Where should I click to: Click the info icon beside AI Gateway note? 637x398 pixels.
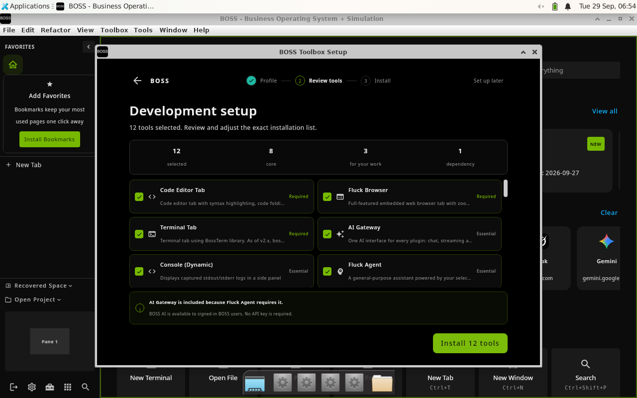click(140, 308)
